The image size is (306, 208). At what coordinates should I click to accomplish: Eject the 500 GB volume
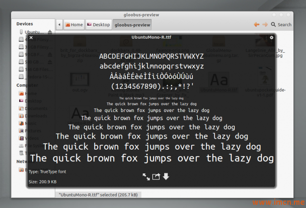(50, 62)
